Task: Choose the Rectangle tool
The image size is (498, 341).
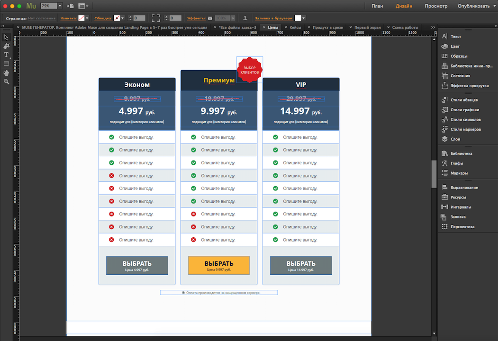Action: click(6, 63)
